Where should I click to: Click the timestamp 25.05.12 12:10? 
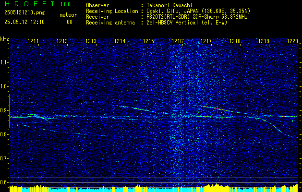[x=24, y=22]
